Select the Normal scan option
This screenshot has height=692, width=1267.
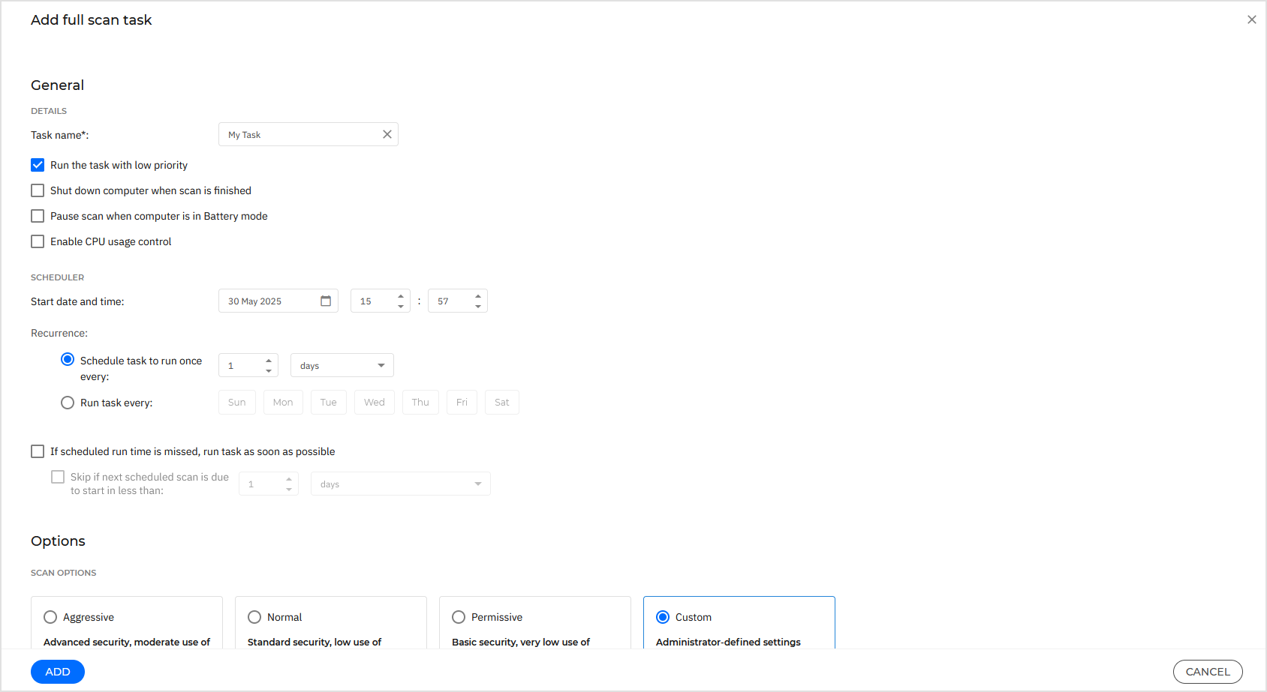click(254, 617)
